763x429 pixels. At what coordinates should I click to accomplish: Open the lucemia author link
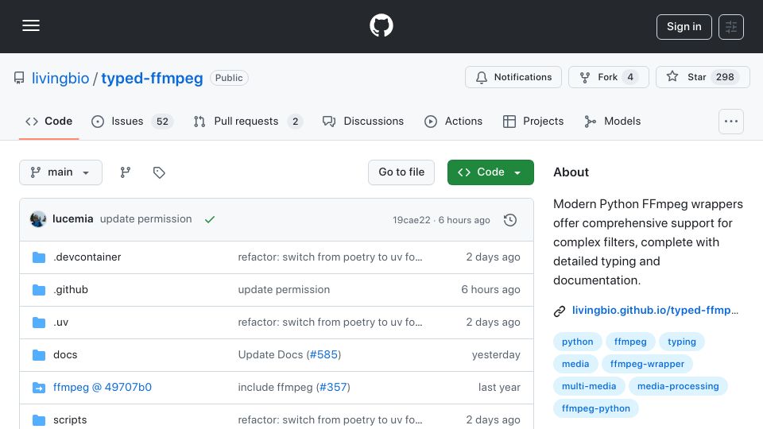pyautogui.click(x=72, y=219)
